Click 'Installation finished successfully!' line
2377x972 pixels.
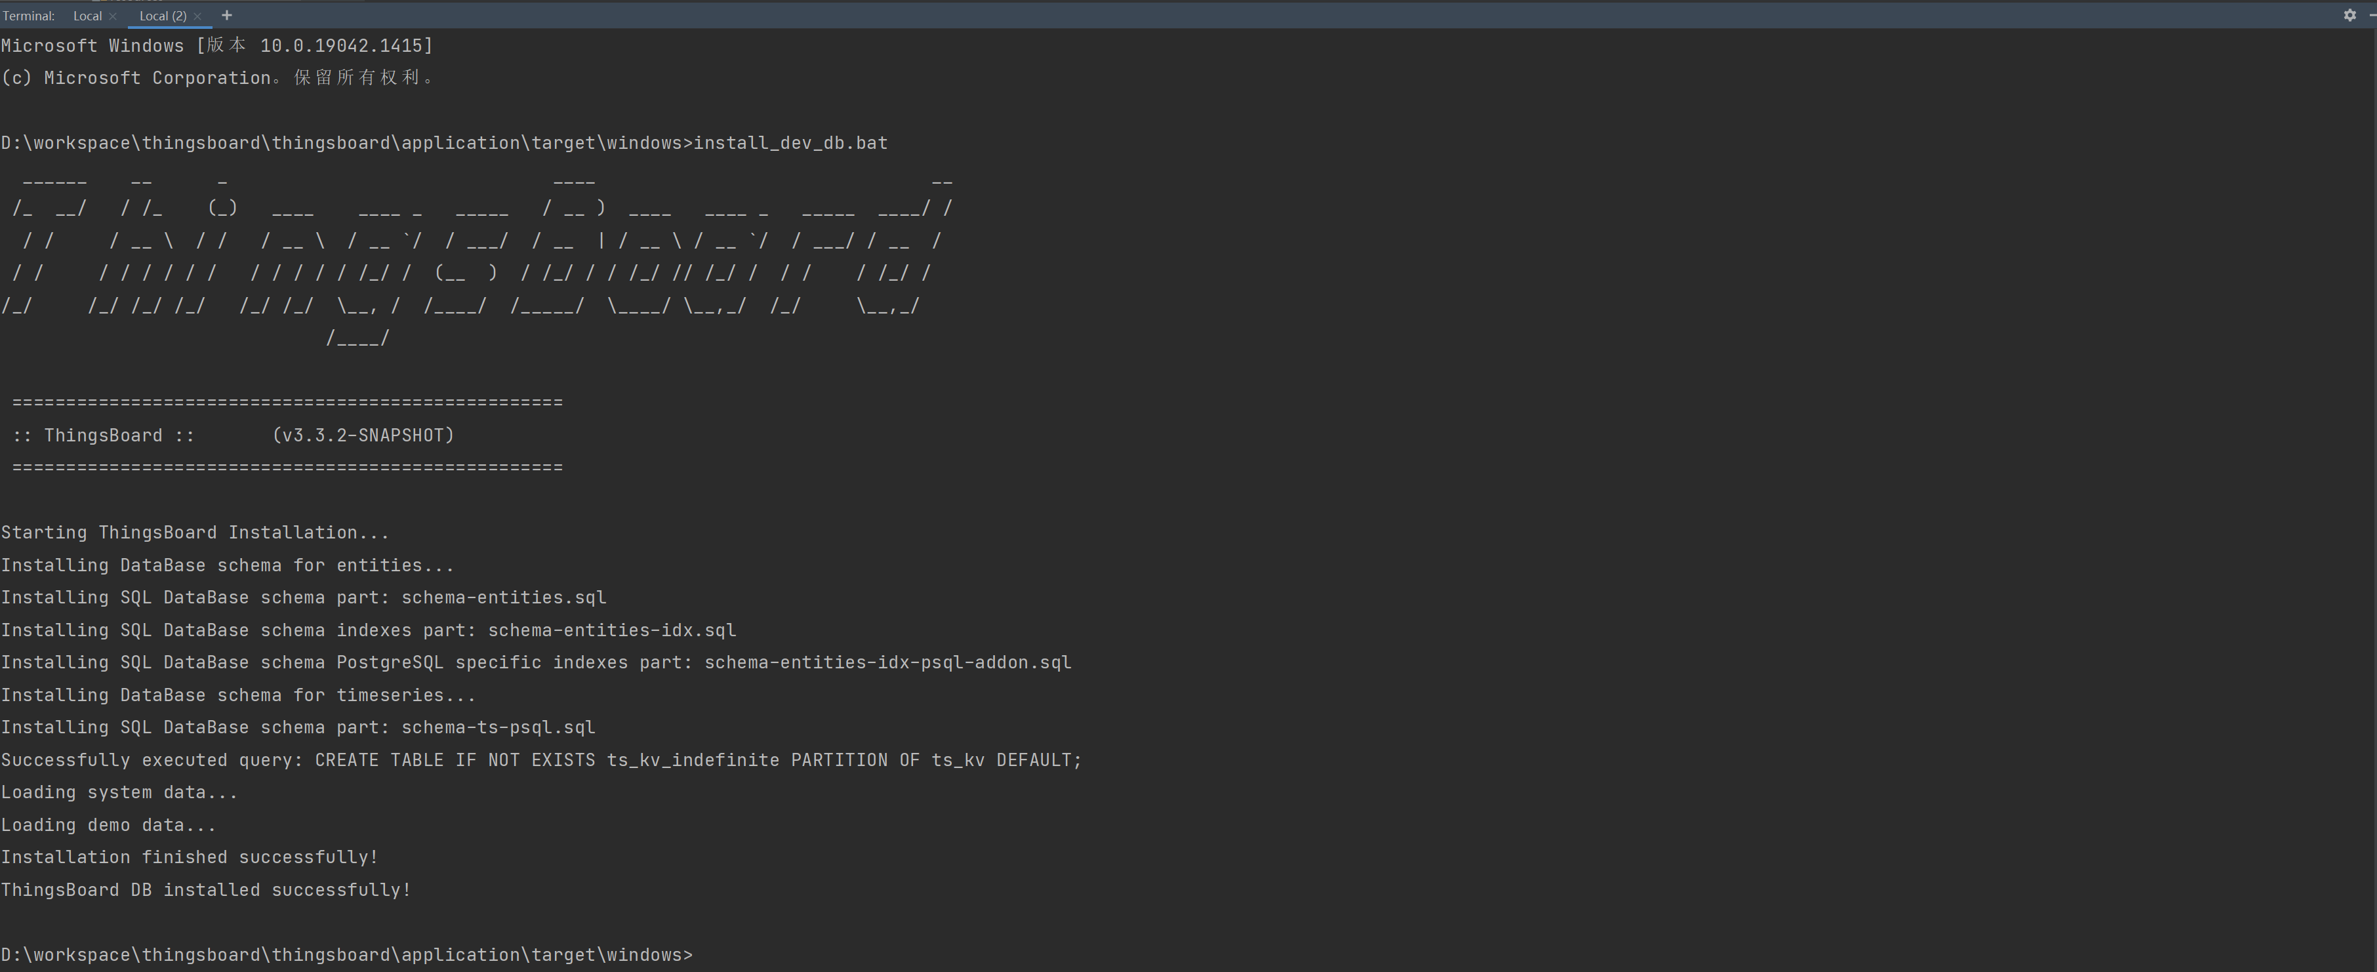(x=189, y=857)
